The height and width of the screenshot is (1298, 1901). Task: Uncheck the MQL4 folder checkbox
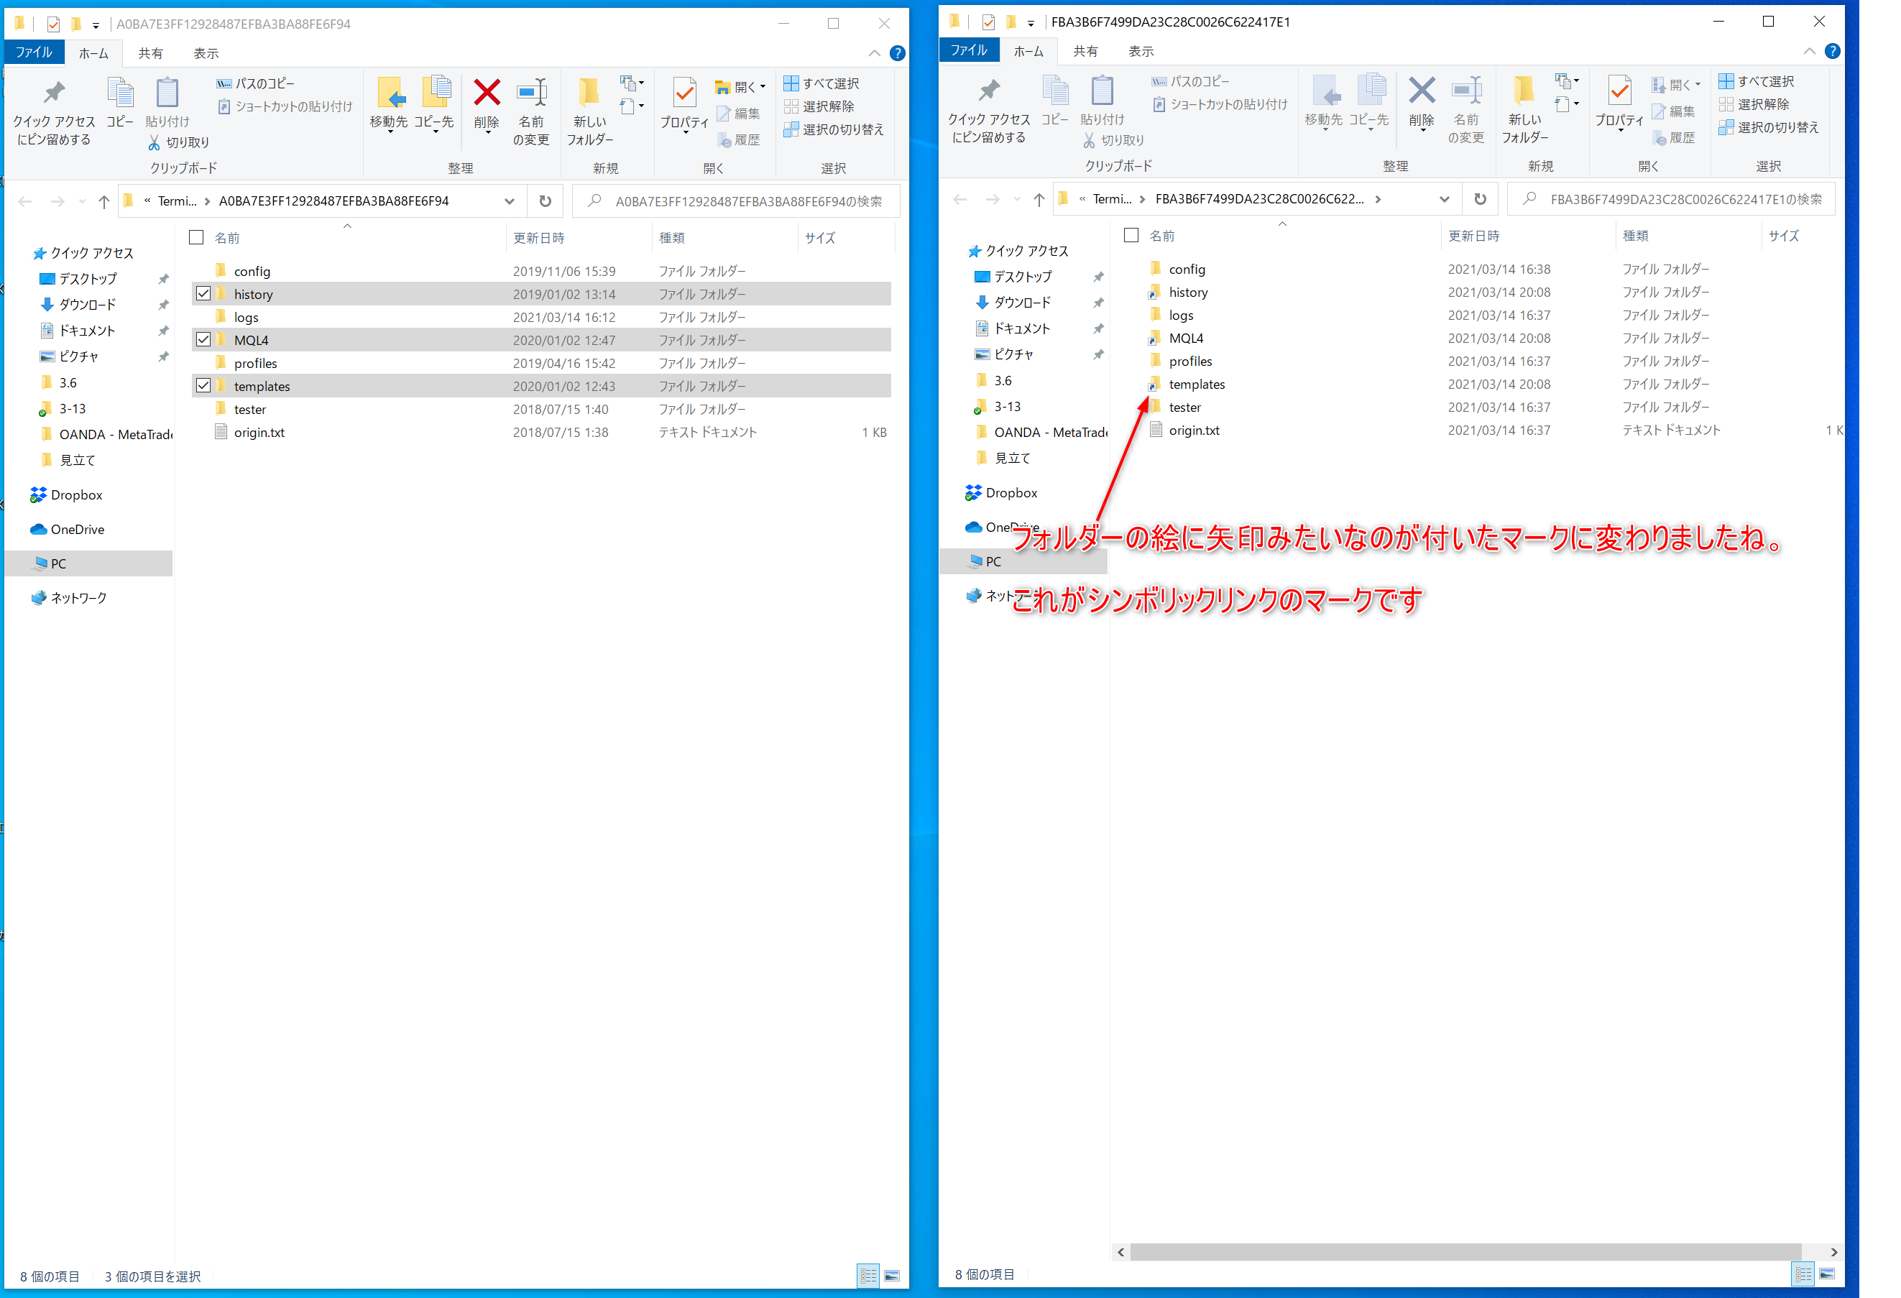click(203, 339)
